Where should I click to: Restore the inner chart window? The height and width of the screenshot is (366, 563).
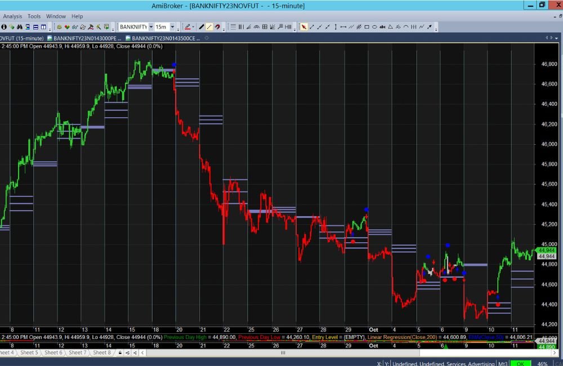tap(561, 16)
